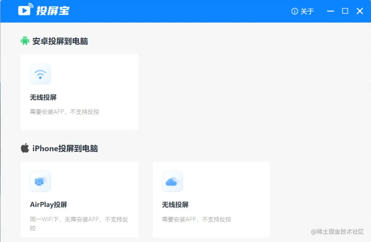Screen dimensions: 371x242
Task: Click the blue cloud wireless icon
Action: pyautogui.click(x=172, y=181)
